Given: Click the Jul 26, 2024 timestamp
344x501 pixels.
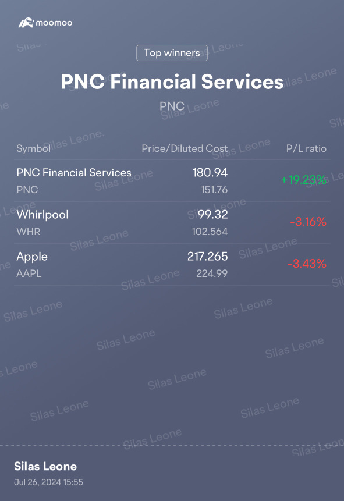Looking at the screenshot, I should (x=48, y=482).
